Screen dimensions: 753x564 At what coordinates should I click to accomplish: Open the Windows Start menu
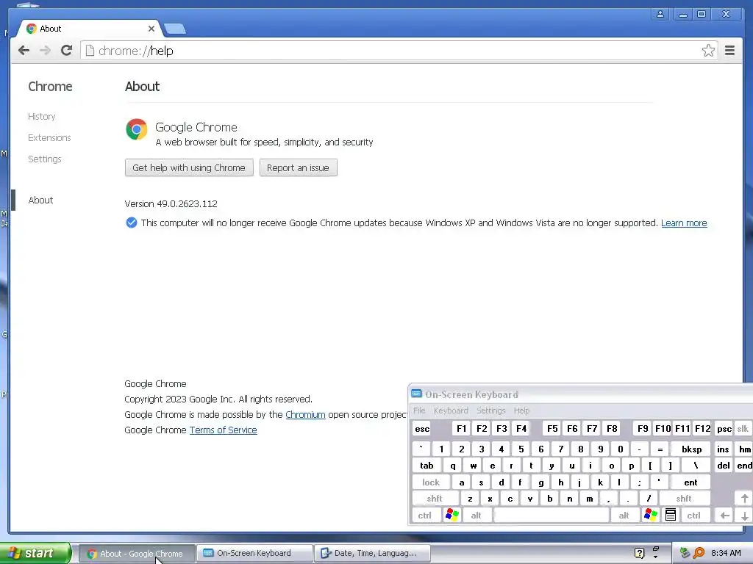(x=35, y=554)
